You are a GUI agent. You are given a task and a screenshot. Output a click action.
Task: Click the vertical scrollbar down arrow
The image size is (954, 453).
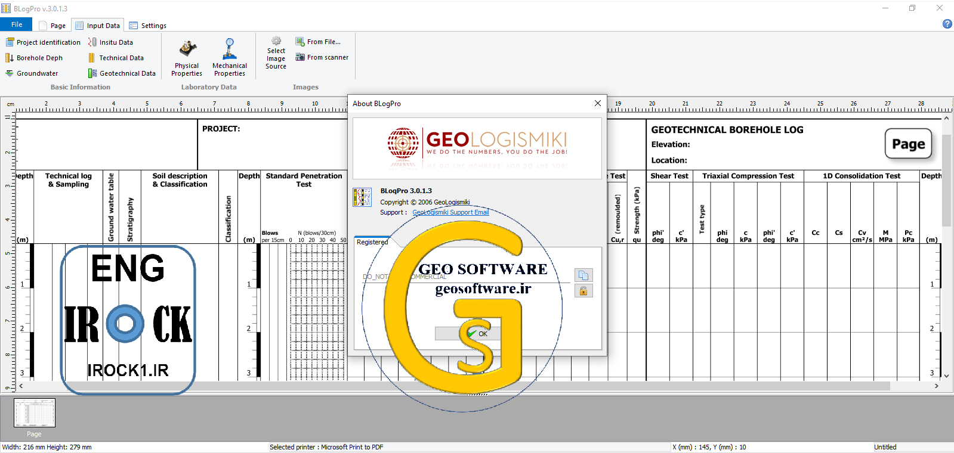(x=946, y=376)
